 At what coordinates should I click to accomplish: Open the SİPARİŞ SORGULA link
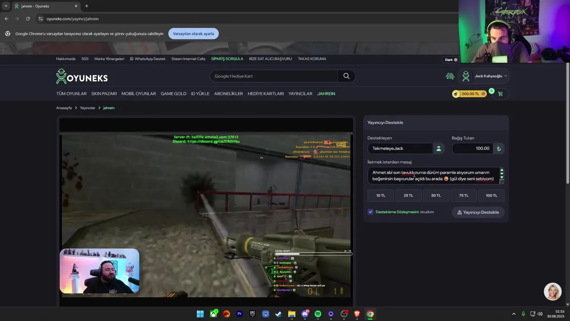coord(227,59)
